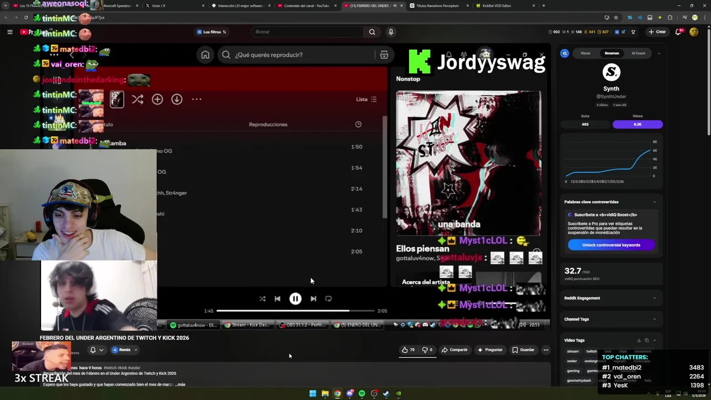This screenshot has width=711, height=400.
Task: Open Los filtros dropdown in header
Action: click(x=212, y=32)
